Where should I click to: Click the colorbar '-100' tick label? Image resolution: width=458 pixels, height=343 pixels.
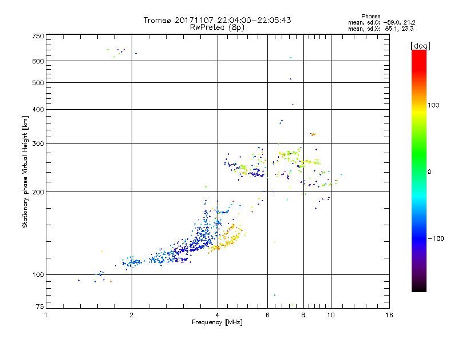[436, 238]
